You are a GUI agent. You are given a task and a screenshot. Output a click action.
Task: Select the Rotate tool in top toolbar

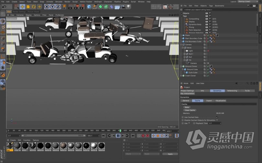tap(34, 7)
